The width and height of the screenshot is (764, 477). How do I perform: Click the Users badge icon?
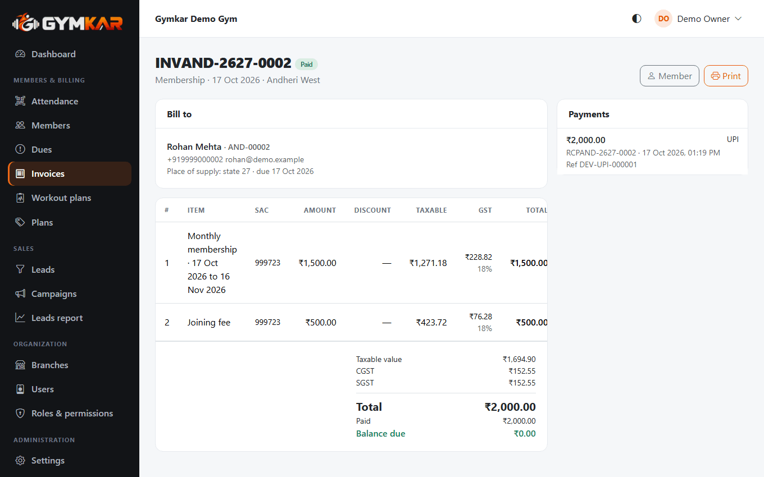(20, 389)
